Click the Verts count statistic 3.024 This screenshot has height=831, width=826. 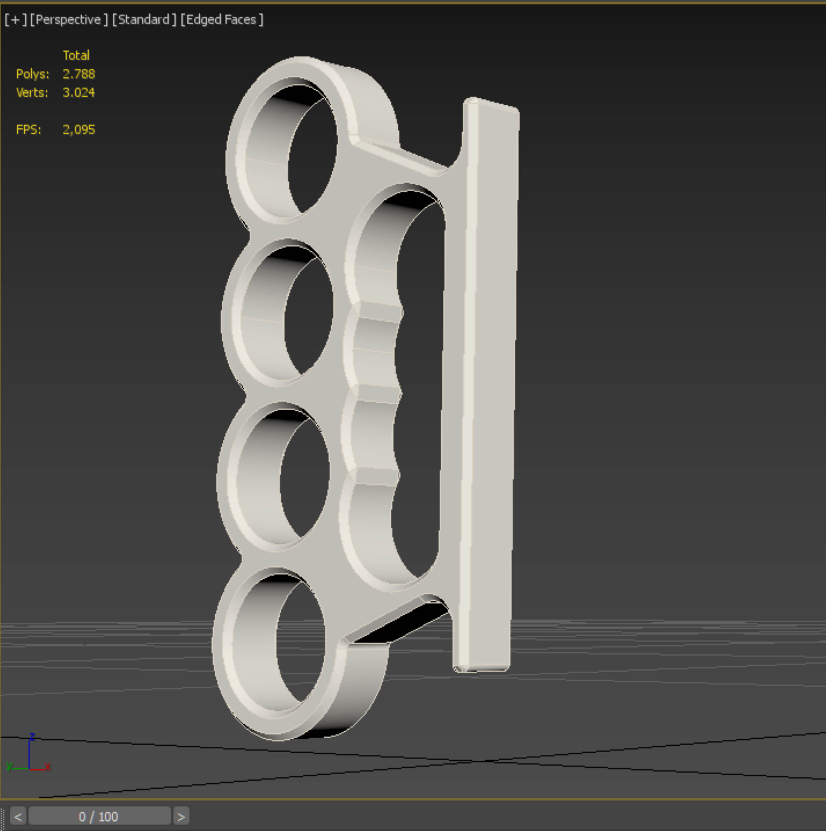tap(79, 92)
